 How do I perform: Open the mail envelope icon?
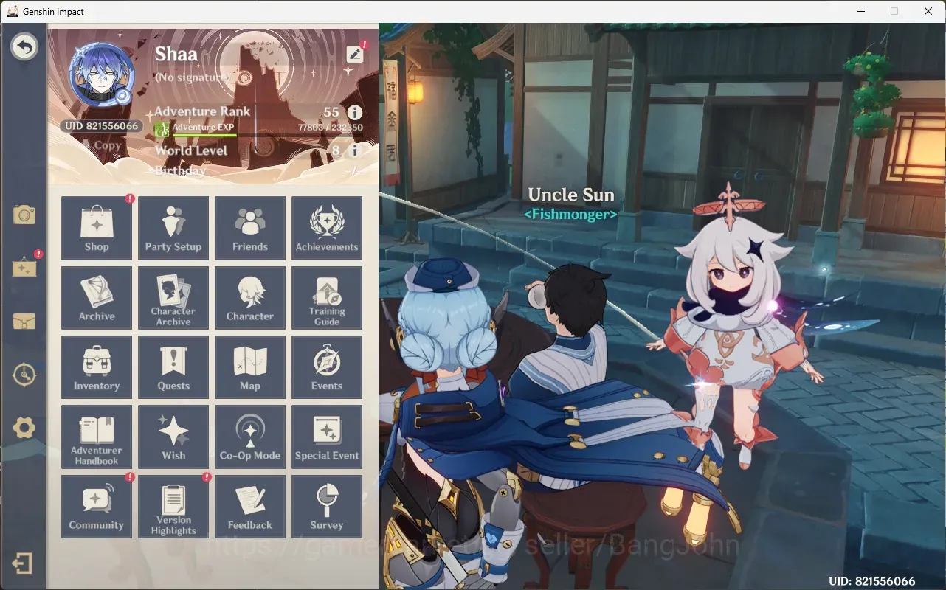(x=24, y=322)
